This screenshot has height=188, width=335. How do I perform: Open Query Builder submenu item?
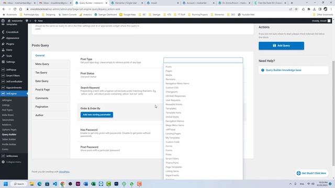click(9, 135)
